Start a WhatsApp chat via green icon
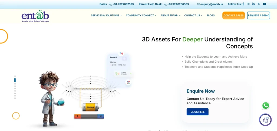277x131 pixels. (x=266, y=106)
